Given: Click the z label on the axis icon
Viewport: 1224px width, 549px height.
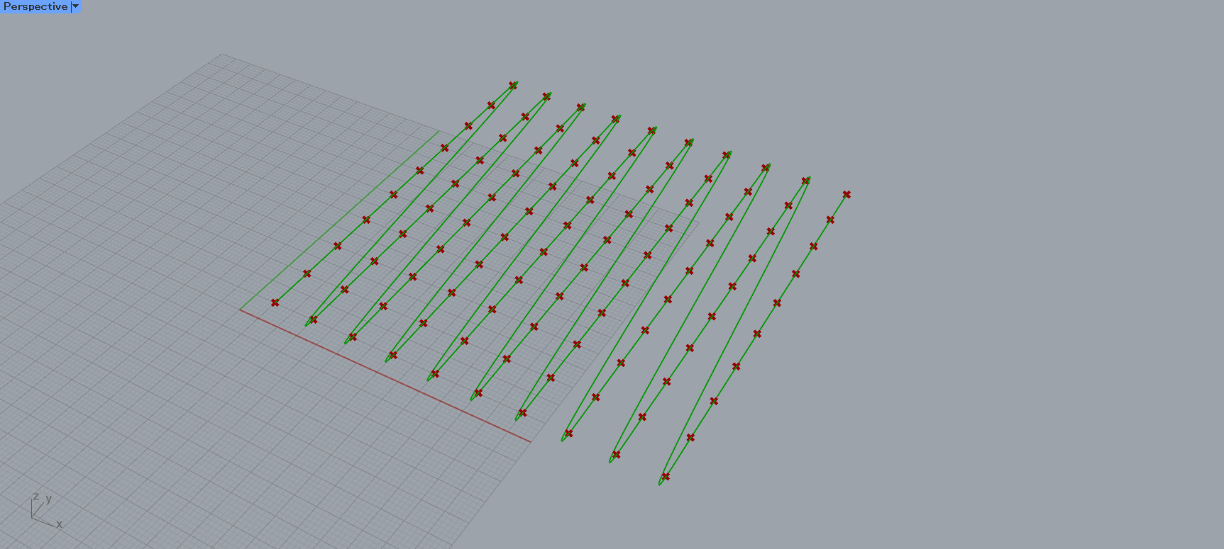Looking at the screenshot, I should point(36,497).
